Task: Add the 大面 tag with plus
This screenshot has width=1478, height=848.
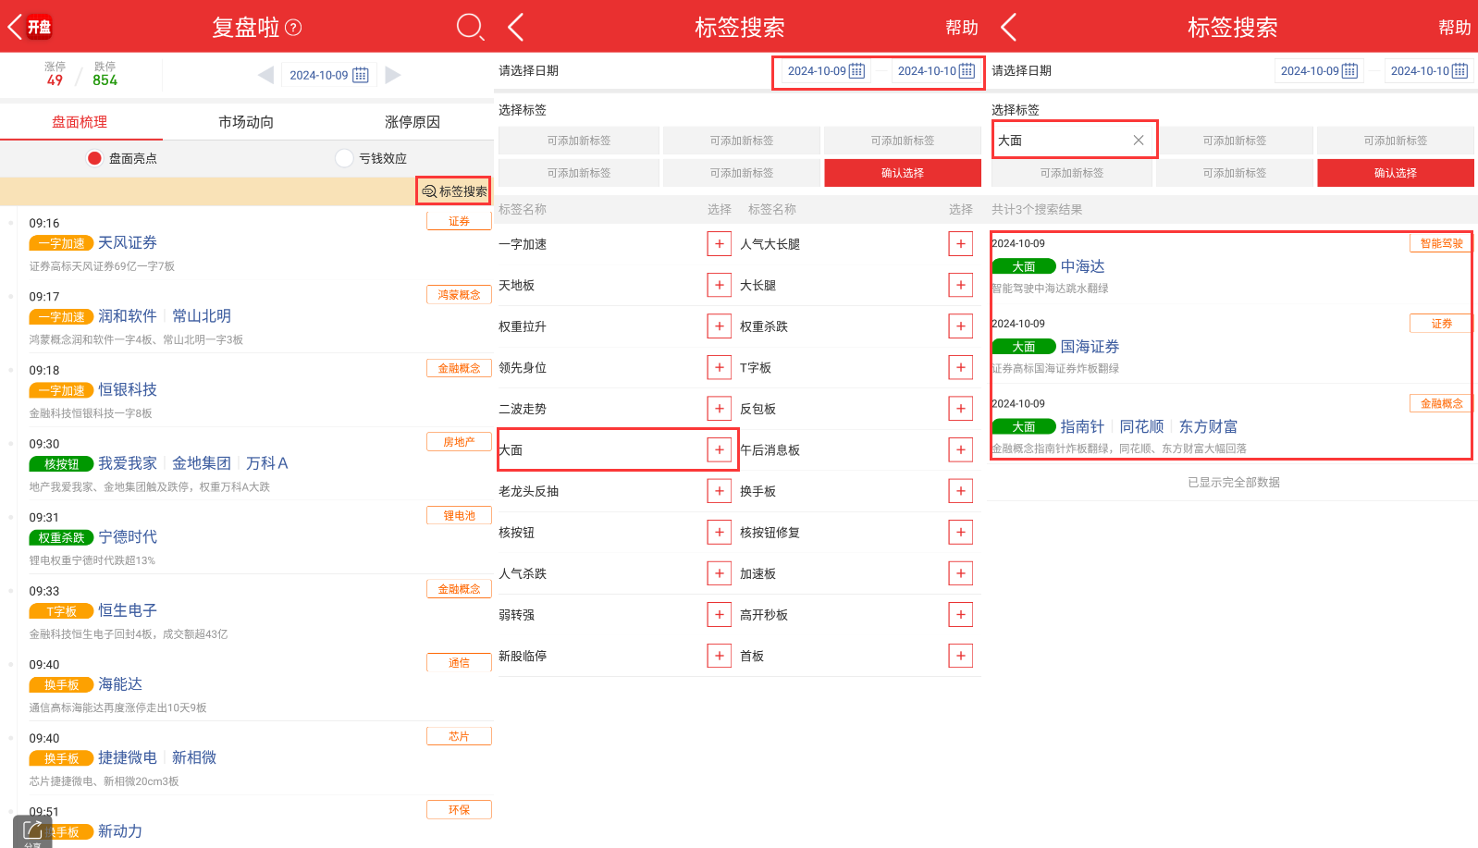Action: [x=720, y=449]
